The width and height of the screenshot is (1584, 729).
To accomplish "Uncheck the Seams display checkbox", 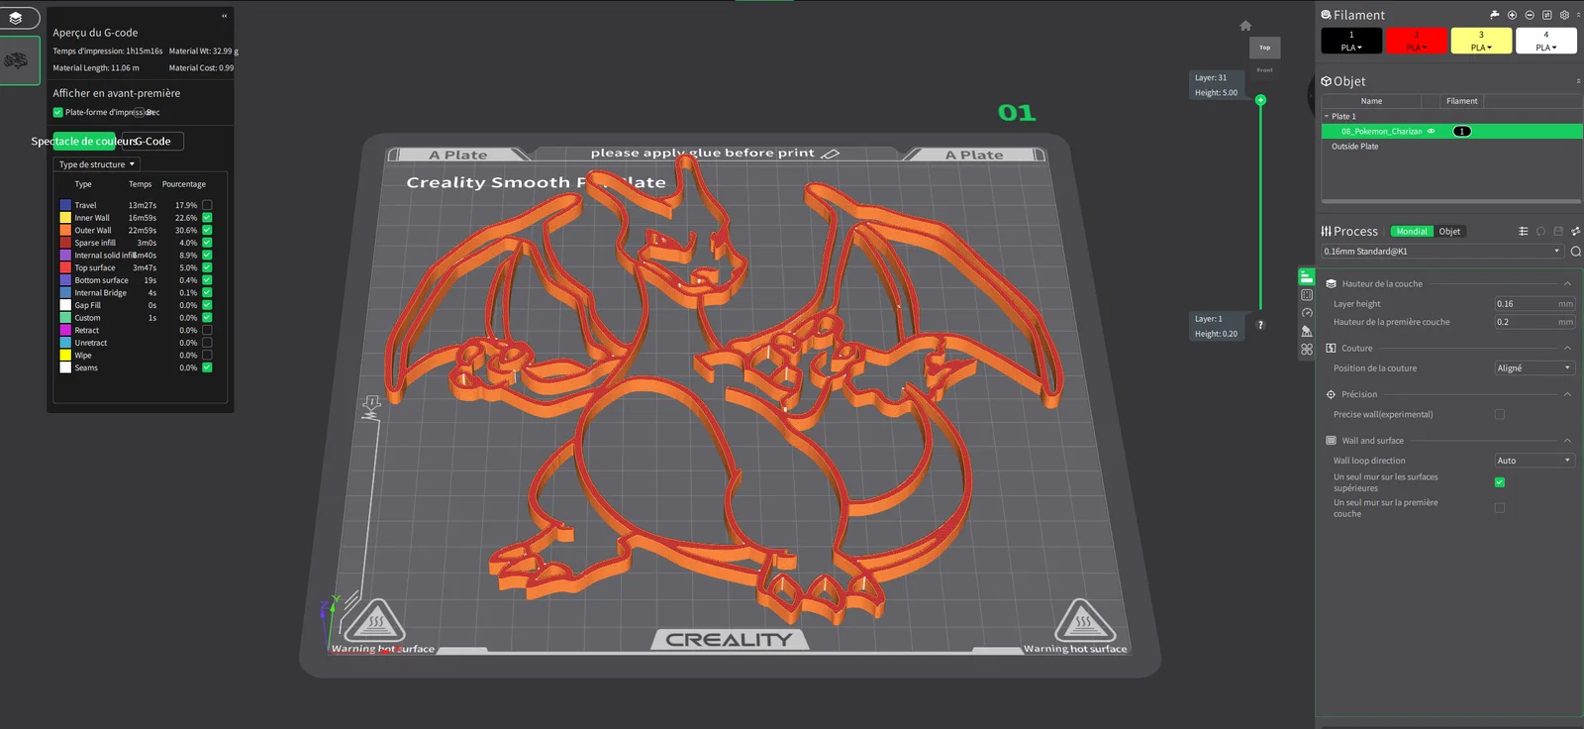I will click(x=207, y=367).
